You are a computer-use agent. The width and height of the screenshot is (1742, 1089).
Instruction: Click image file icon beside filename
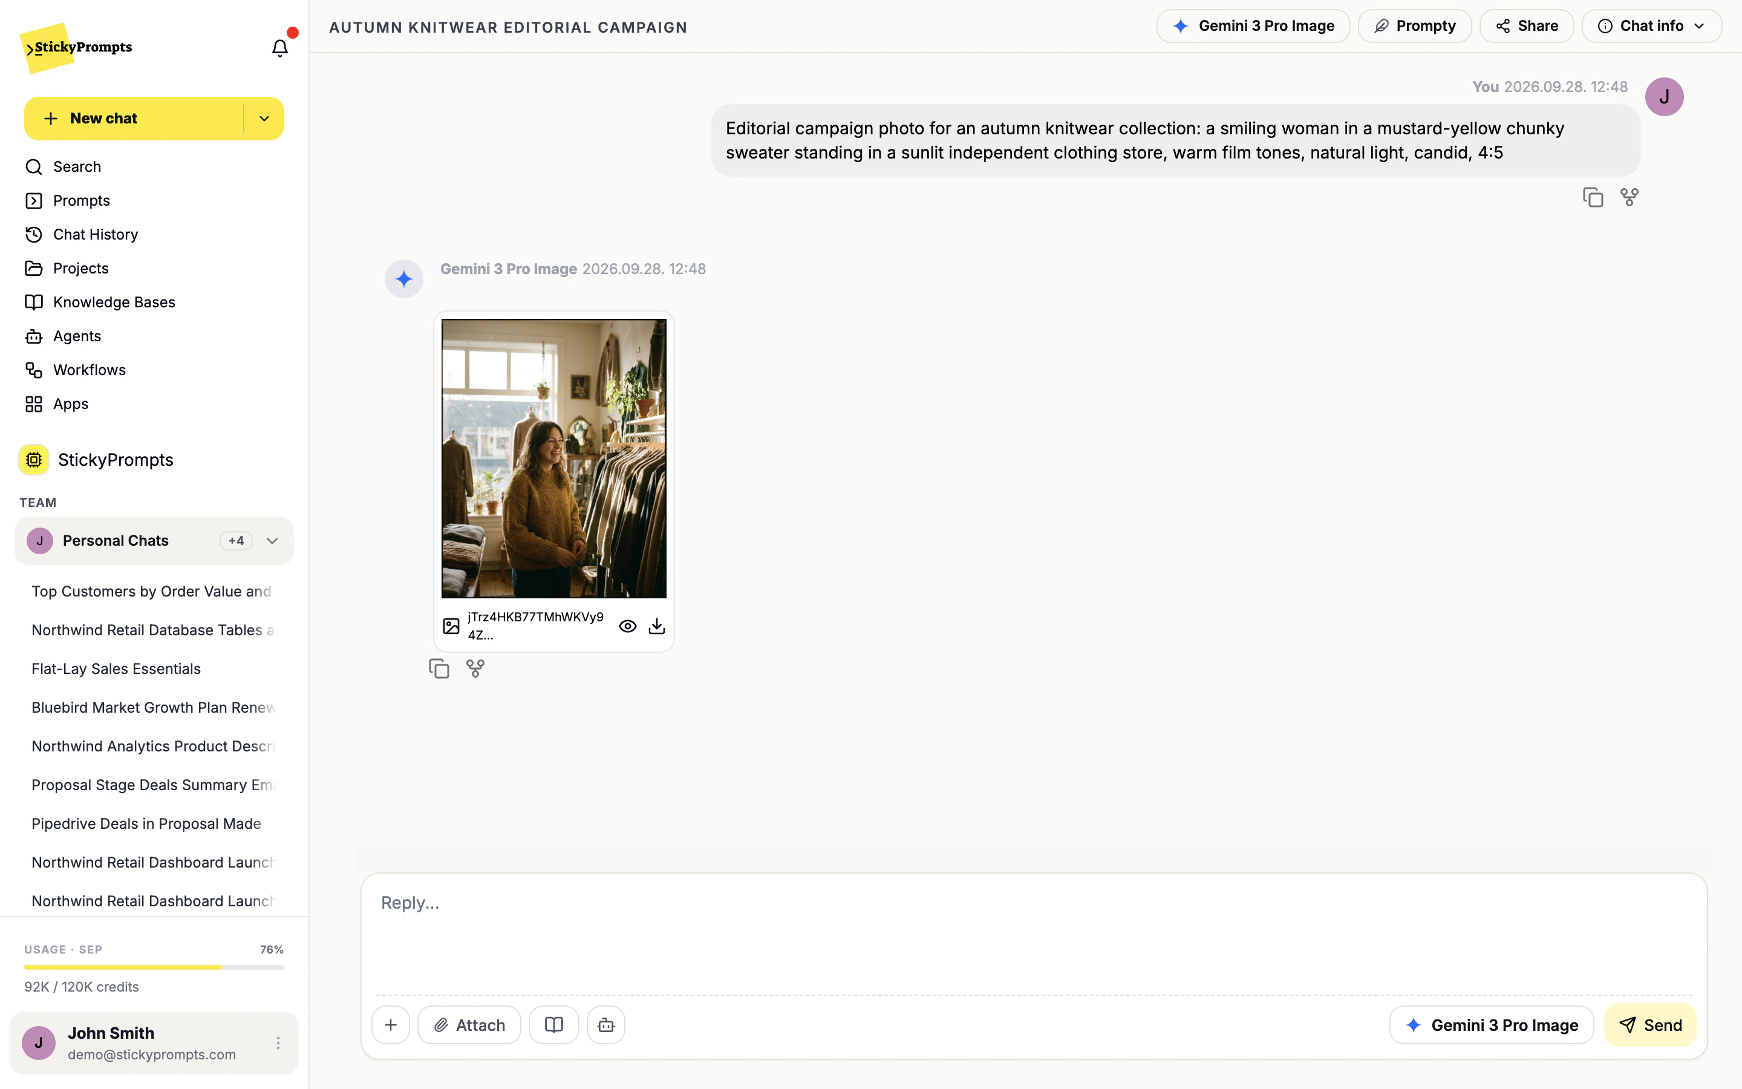click(x=451, y=626)
